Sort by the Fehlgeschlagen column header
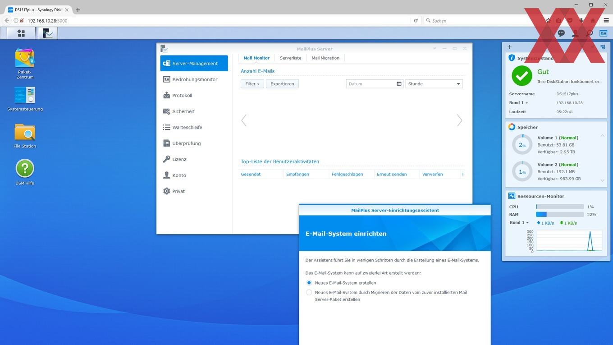The image size is (613, 345). 352,174
